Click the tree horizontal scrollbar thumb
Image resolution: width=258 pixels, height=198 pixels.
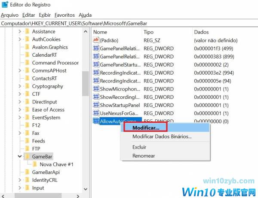pos(38,196)
